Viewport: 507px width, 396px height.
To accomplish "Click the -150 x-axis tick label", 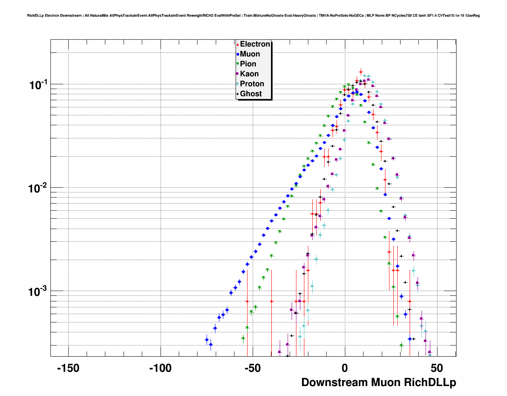I will [x=68, y=369].
